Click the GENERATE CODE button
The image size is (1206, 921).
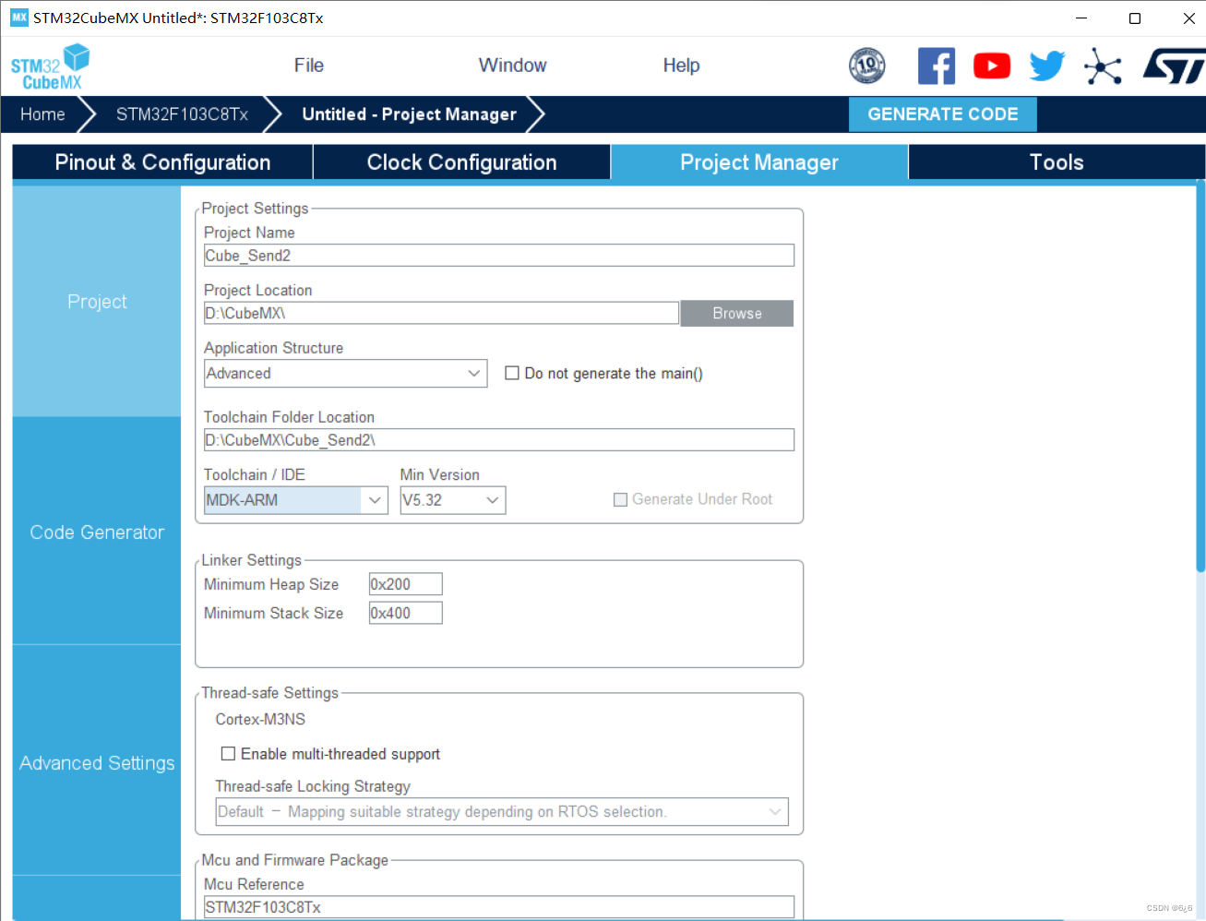[x=942, y=114]
